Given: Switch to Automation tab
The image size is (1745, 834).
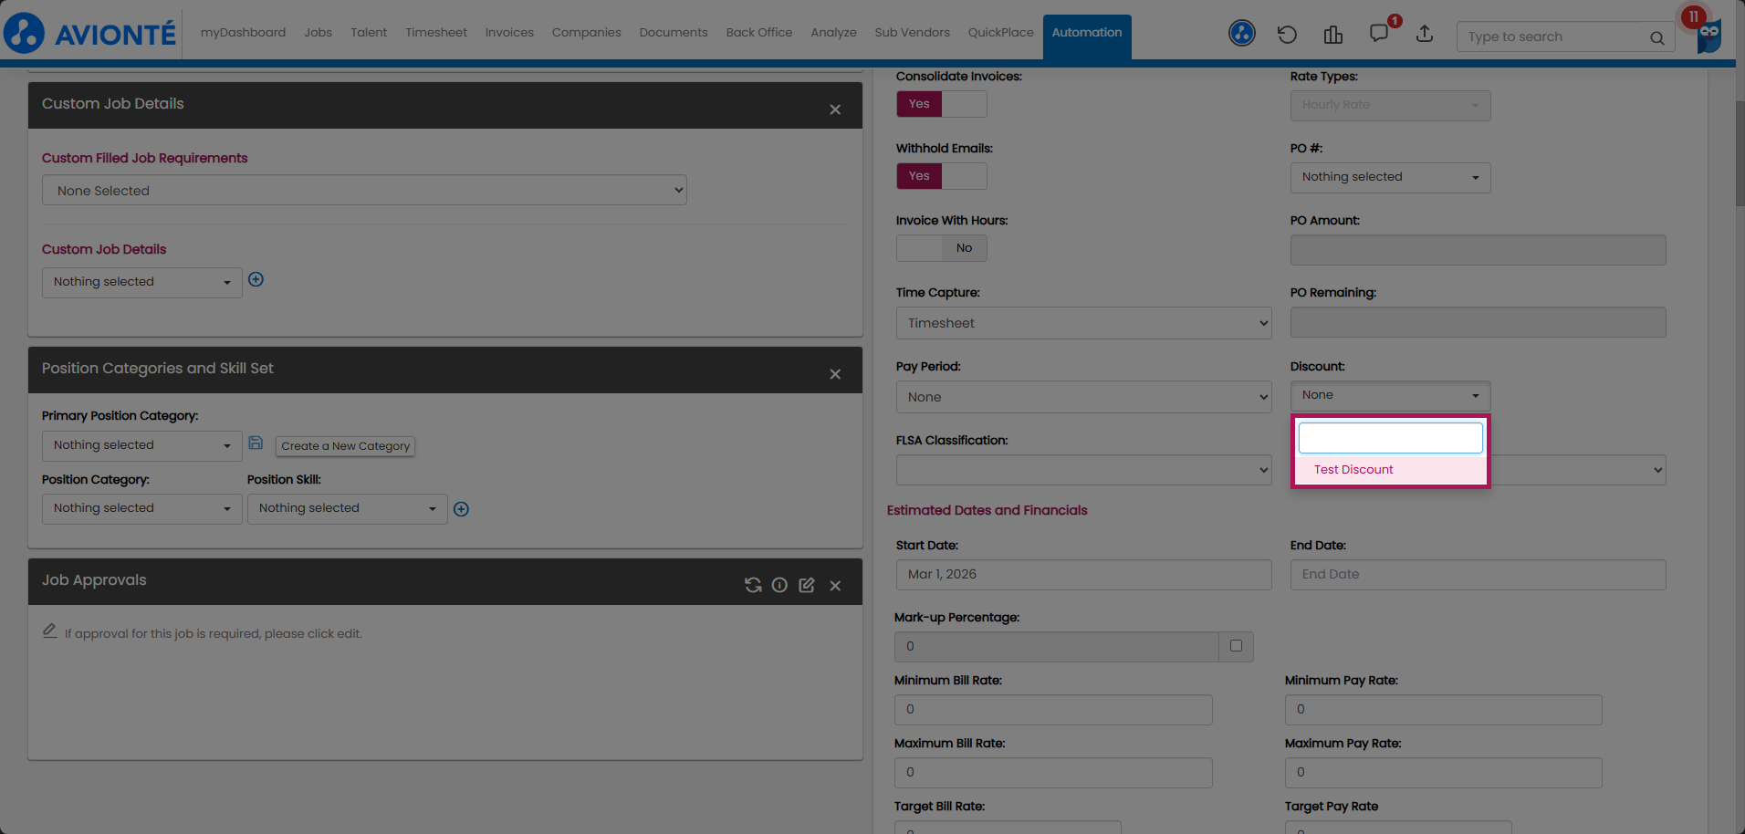Looking at the screenshot, I should pyautogui.click(x=1087, y=35).
